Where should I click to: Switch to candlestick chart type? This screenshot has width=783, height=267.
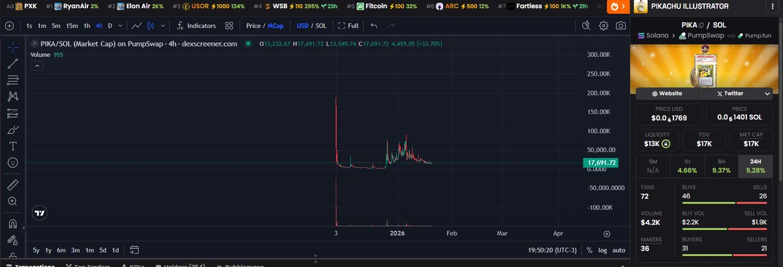[x=151, y=26]
